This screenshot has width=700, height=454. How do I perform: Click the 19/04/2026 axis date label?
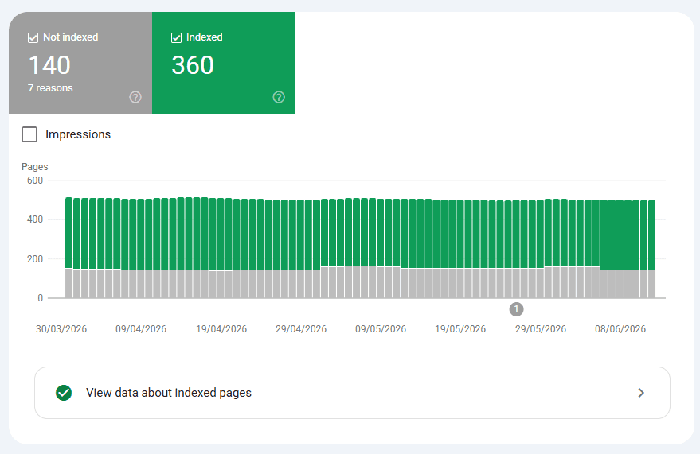pyautogui.click(x=221, y=329)
